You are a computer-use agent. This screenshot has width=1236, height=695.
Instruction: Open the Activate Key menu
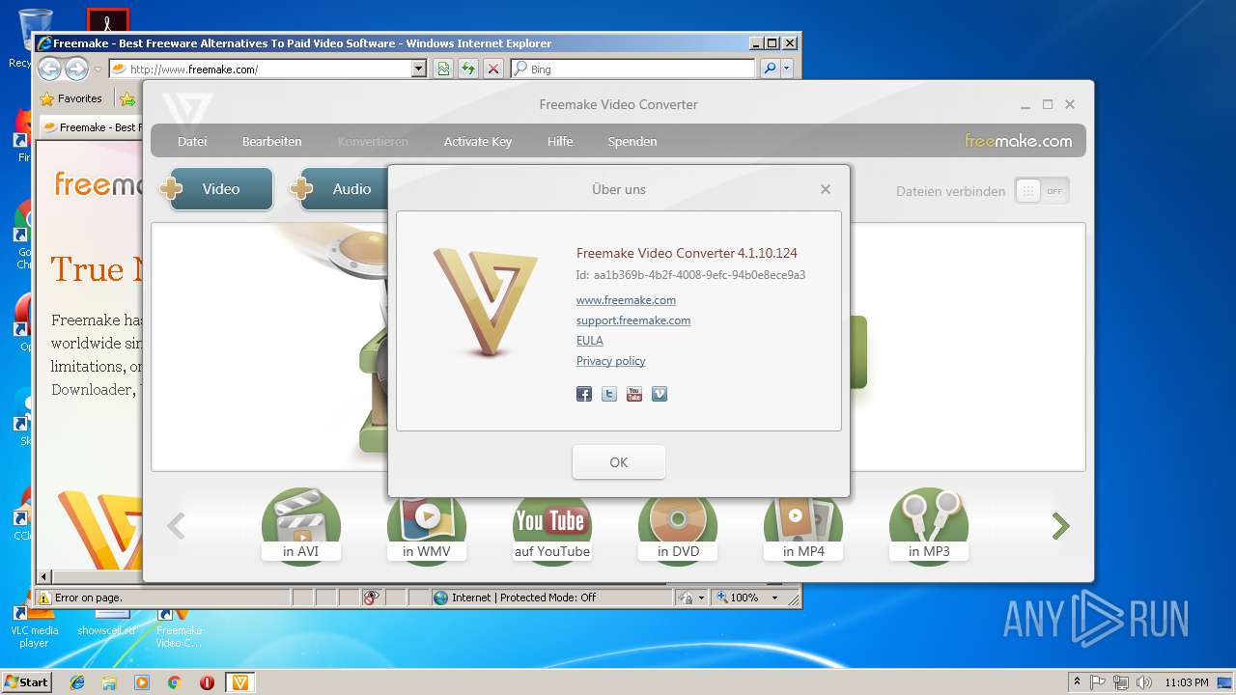click(478, 141)
